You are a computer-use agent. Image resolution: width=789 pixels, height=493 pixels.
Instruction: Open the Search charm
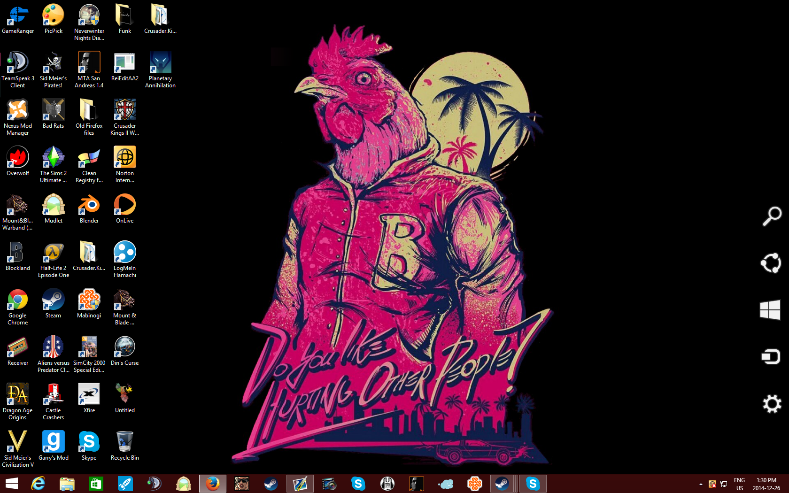coord(771,216)
